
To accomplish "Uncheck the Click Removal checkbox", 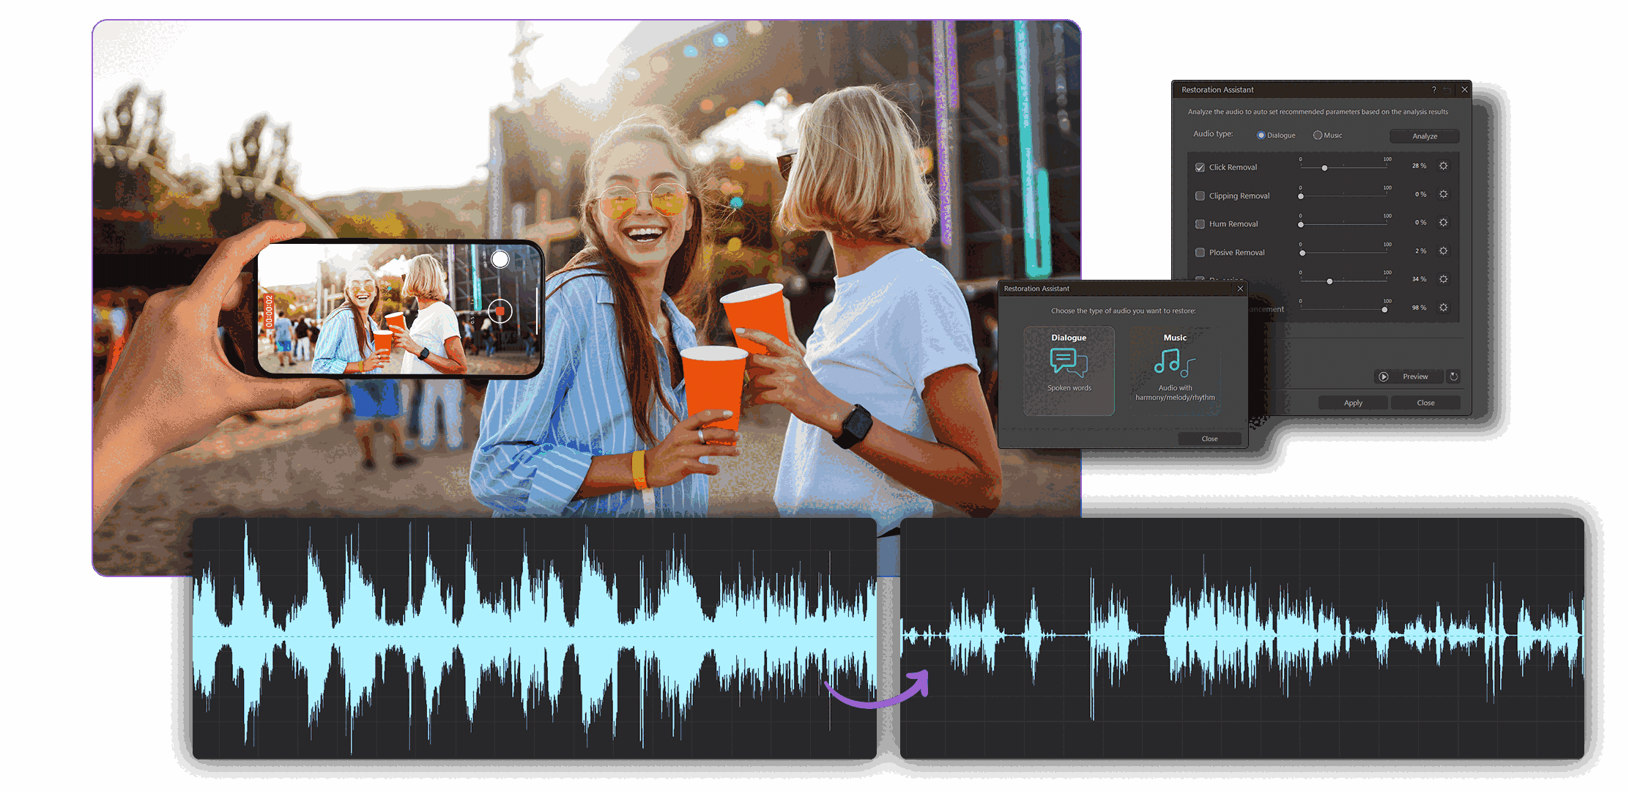I will (x=1200, y=168).
